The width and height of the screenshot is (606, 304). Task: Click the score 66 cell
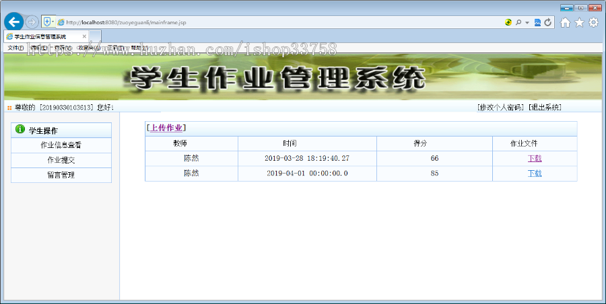[434, 158]
